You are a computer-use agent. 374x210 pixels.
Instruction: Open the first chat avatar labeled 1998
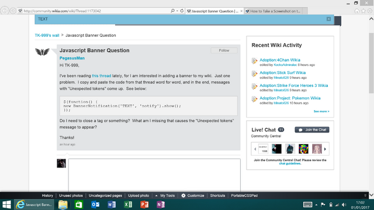click(x=263, y=149)
